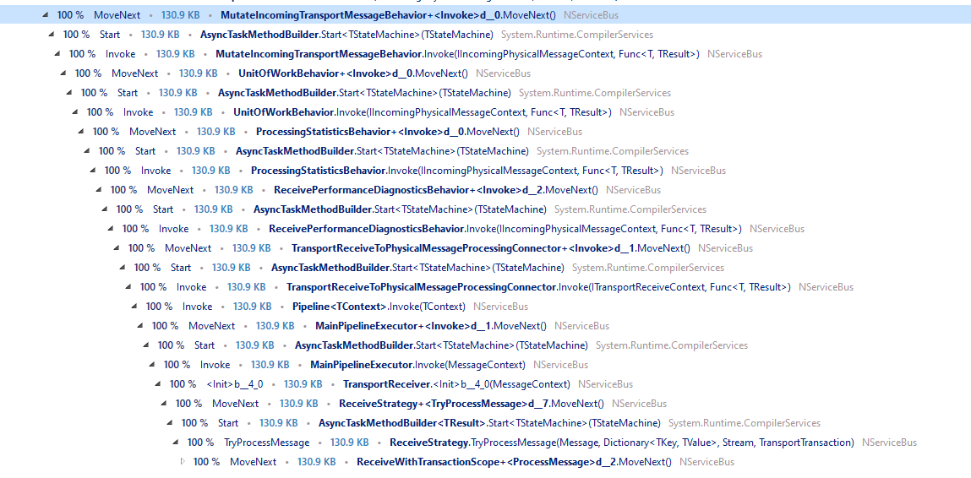Select the ReceiveStrategy+<TryProcessMessage>d__7.MoveNext() row
The height and width of the screenshot is (478, 971).
pos(471,404)
